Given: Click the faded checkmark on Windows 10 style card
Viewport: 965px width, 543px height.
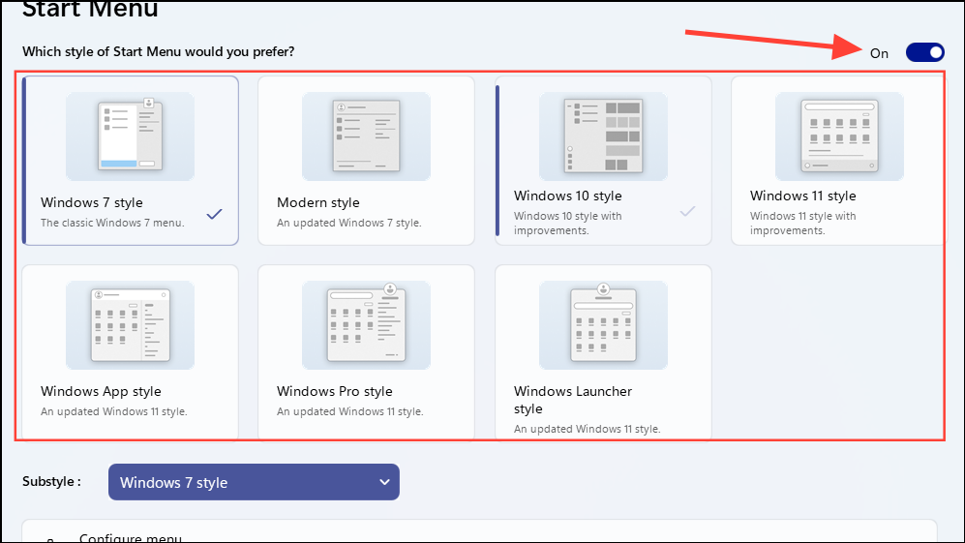Looking at the screenshot, I should click(x=687, y=211).
